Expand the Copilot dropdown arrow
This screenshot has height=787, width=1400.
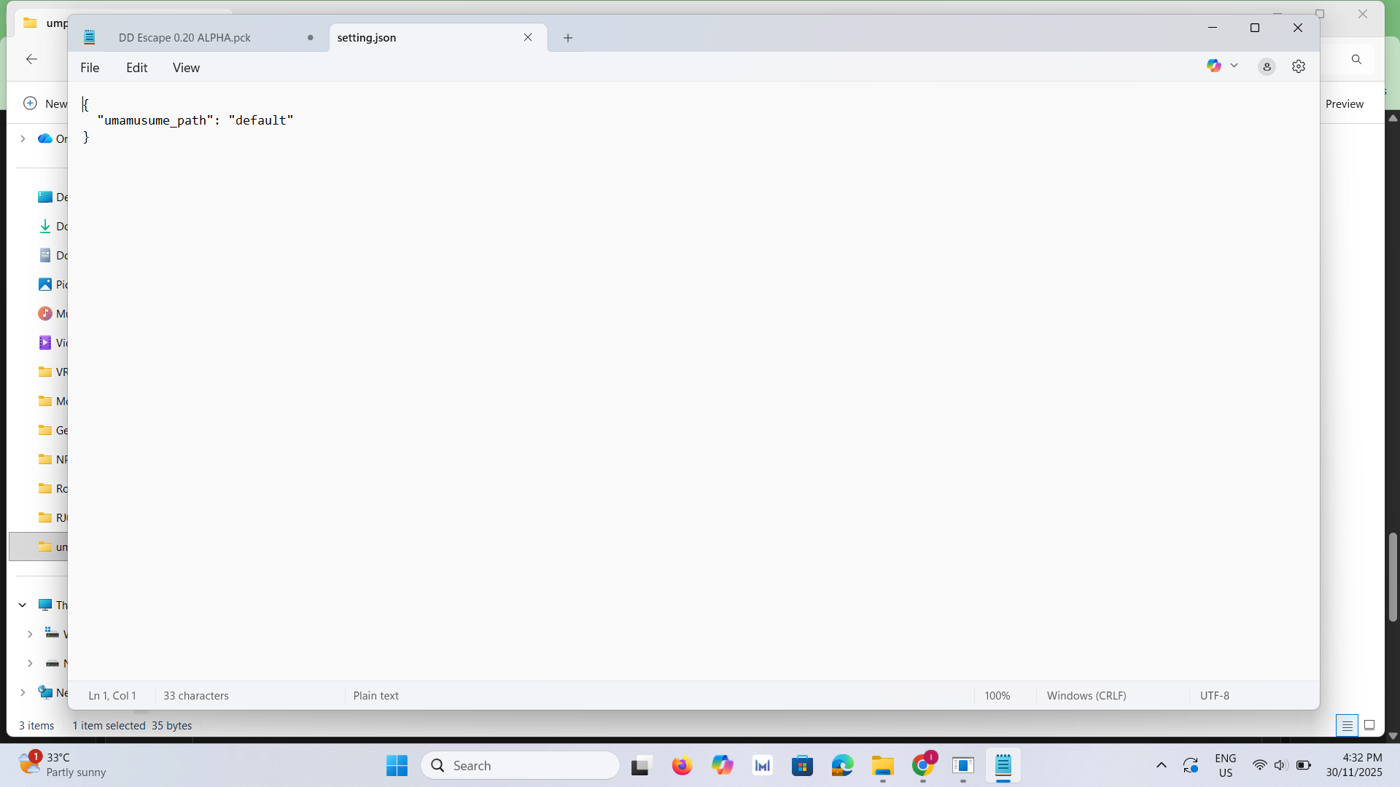1234,66
